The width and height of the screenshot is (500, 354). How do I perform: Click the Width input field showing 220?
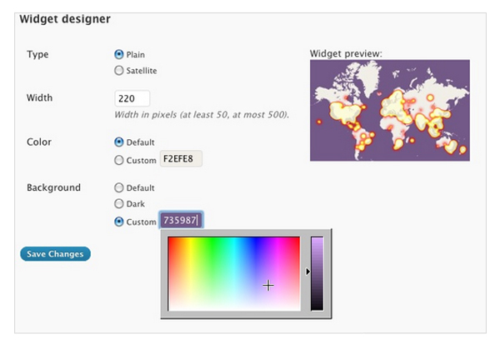pos(132,98)
